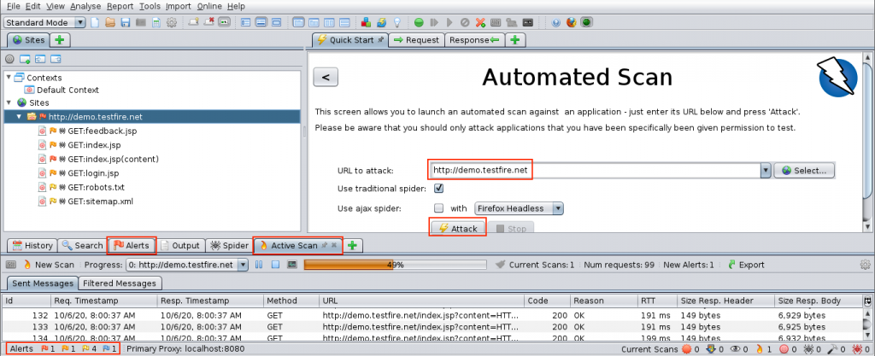Click flame active scan count in status bar
875x356 pixels.
pos(763,349)
